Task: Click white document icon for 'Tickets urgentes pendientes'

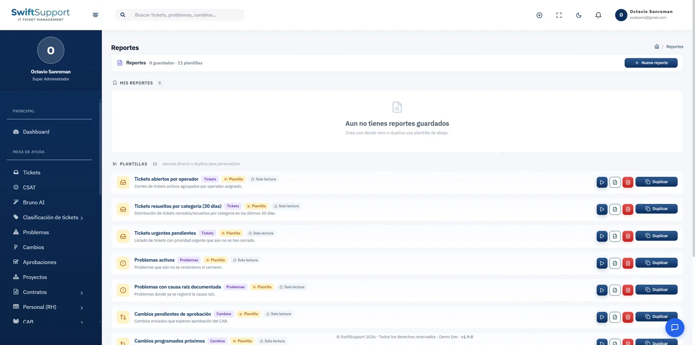Action: coord(615,236)
